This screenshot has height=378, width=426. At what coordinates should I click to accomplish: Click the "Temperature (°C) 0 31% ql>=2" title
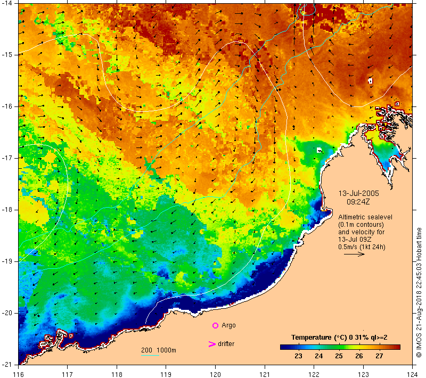pyautogui.click(x=339, y=337)
